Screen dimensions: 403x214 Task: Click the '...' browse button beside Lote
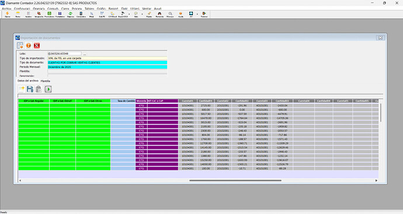click(x=85, y=54)
